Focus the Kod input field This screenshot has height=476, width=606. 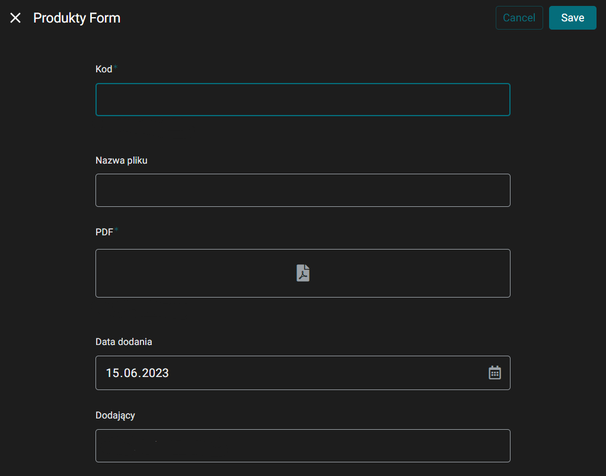pos(302,100)
